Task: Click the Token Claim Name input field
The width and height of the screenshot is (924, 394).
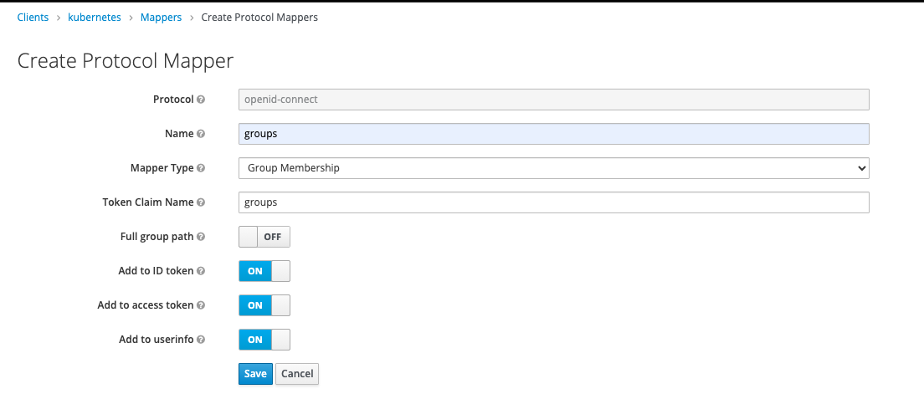Action: tap(554, 202)
